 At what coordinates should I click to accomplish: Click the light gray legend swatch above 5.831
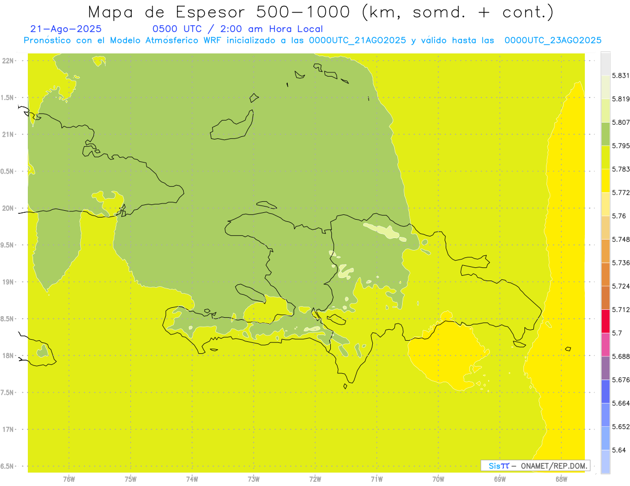point(605,63)
